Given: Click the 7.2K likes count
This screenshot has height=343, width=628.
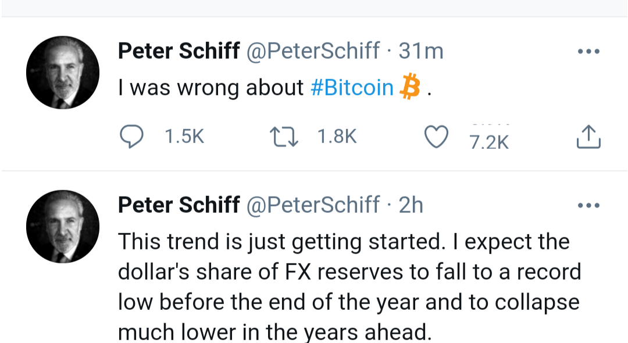Looking at the screenshot, I should pos(489,142).
